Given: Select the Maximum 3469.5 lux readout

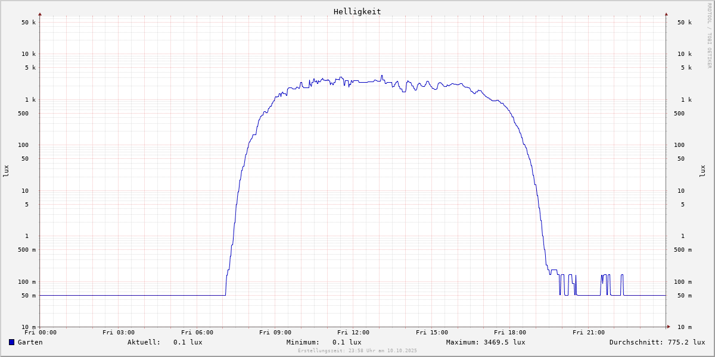Looking at the screenshot, I should 502,342.
